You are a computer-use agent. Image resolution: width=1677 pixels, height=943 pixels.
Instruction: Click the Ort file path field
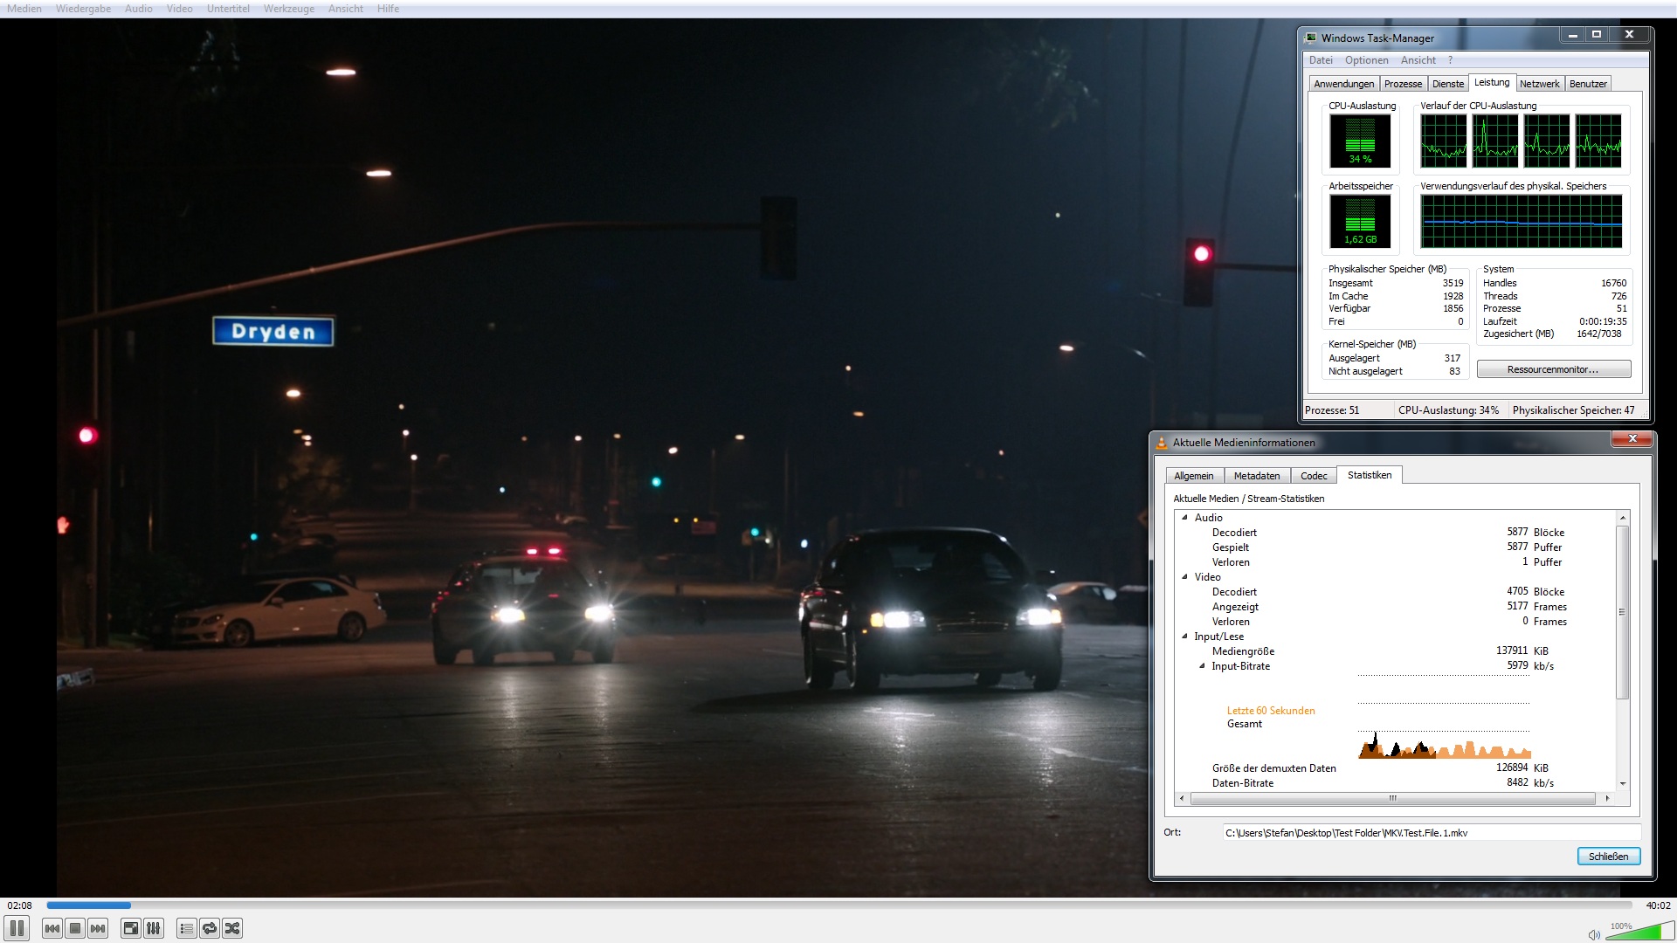(1431, 833)
